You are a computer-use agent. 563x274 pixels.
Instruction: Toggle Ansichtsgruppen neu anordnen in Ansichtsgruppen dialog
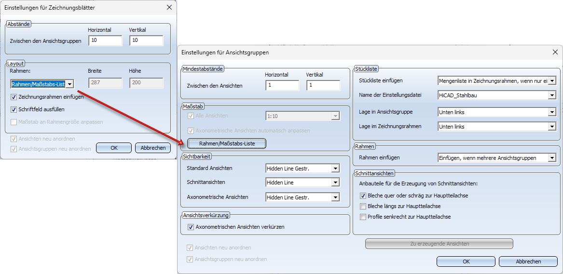190,259
